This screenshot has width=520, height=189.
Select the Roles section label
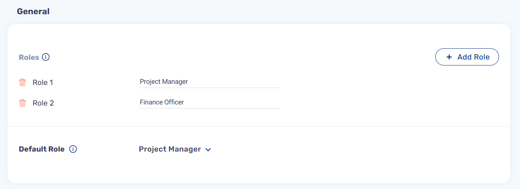tap(29, 58)
